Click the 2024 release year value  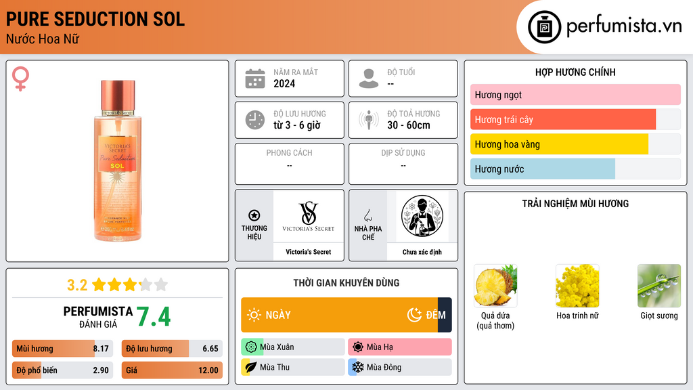284,83
